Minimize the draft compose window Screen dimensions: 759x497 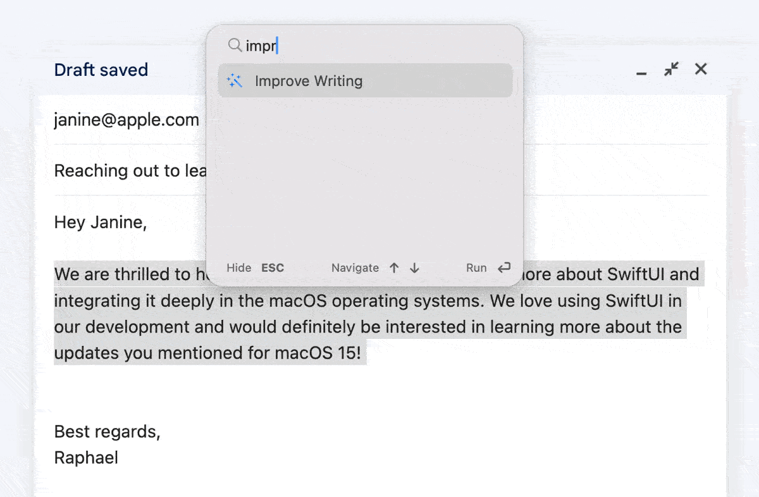point(641,71)
